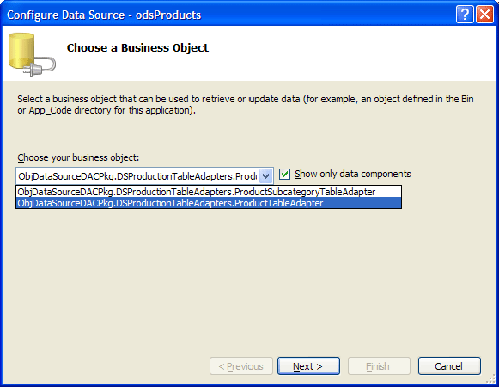Click the resize grip in dialog corner
499x387 pixels.
point(491,378)
